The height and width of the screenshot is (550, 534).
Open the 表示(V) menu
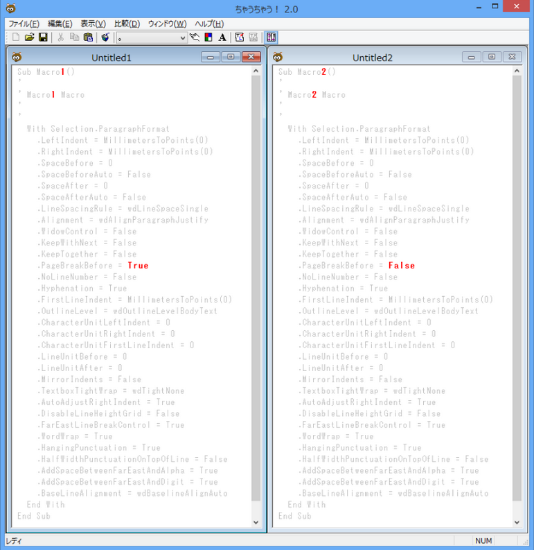coord(93,24)
